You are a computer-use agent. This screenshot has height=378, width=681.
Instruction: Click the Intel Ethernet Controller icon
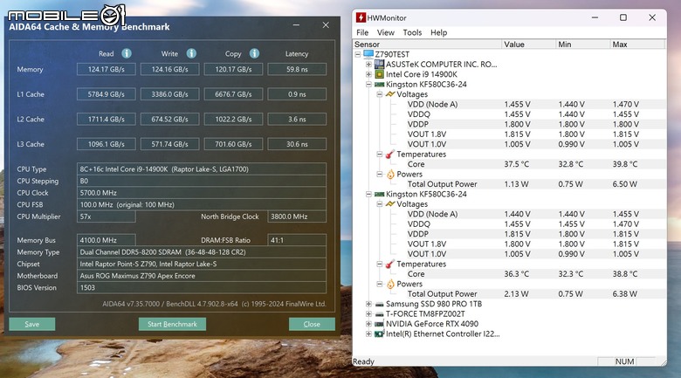point(379,334)
